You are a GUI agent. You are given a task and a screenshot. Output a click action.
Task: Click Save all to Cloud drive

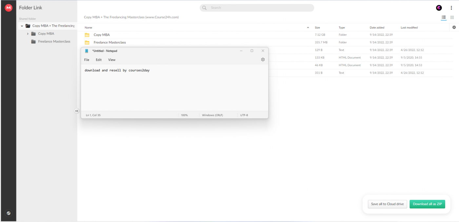pyautogui.click(x=388, y=204)
